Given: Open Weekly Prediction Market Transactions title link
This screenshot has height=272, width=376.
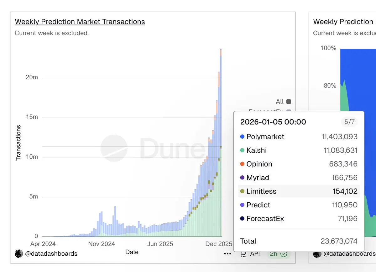Looking at the screenshot, I should coord(80,22).
